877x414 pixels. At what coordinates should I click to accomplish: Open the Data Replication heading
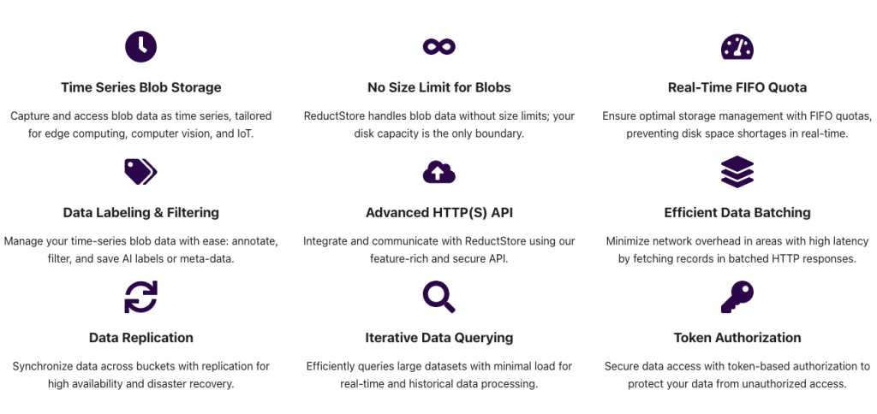coord(140,338)
